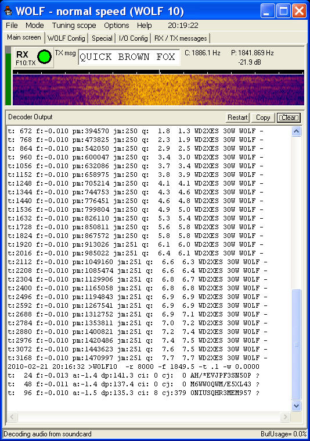Open the Special tab

point(102,38)
